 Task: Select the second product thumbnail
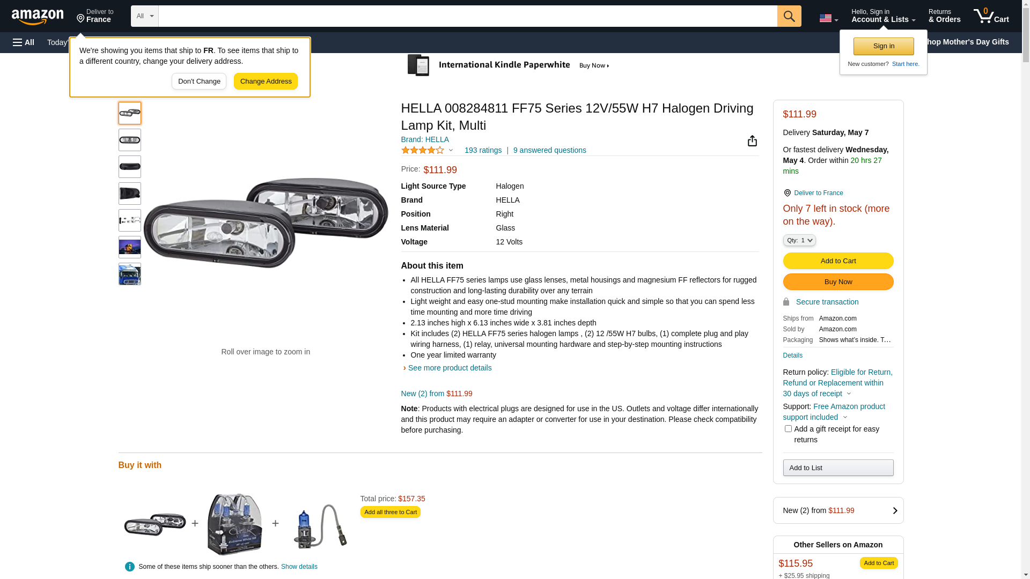tap(130, 140)
